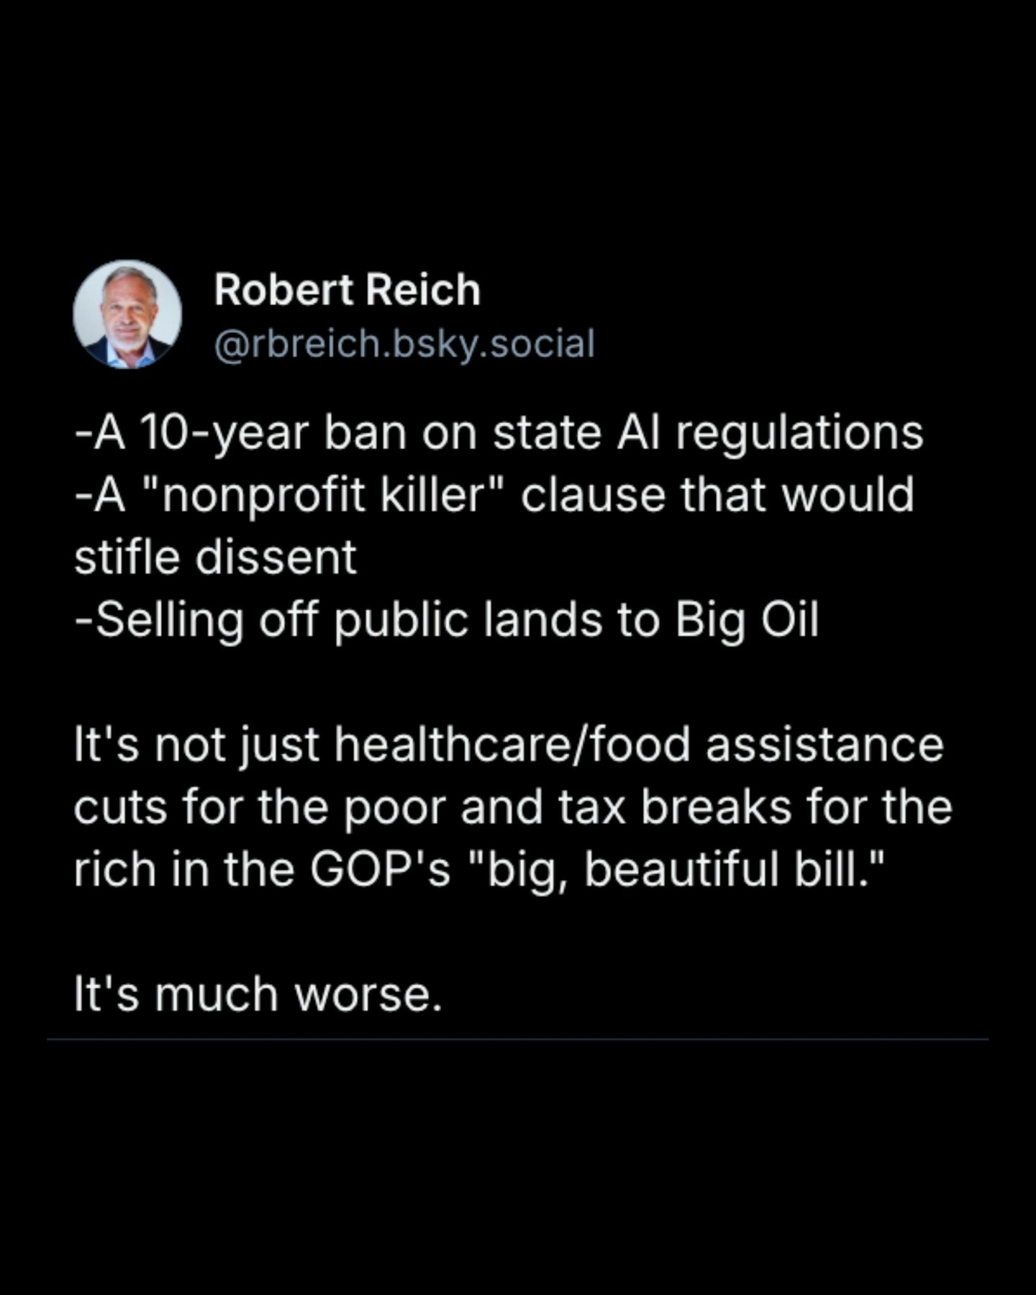
Task: Click the closing line "It's much worse."
Action: 258,995
